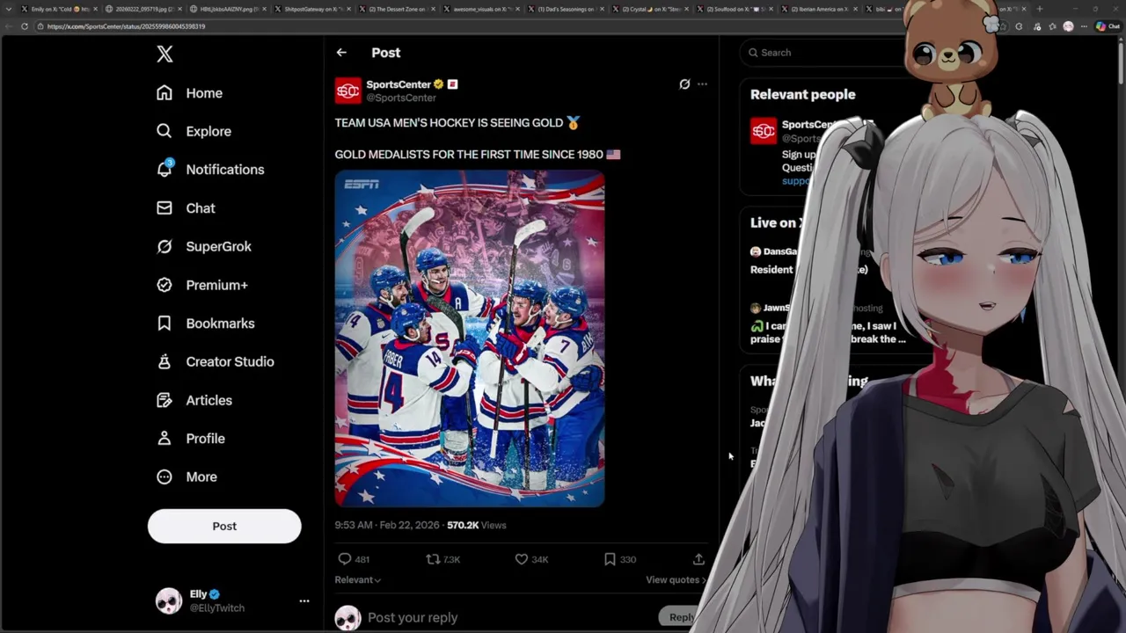1126x633 pixels.
Task: Open the More menu in the sidebar
Action: click(x=186, y=477)
